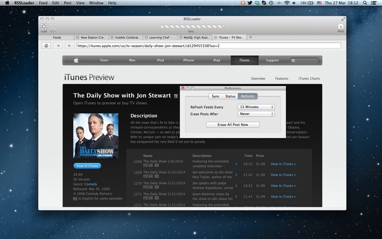Open the Feed menu in the menu bar
Image resolution: width=382 pixels, height=239 pixels.
[x=43, y=3]
